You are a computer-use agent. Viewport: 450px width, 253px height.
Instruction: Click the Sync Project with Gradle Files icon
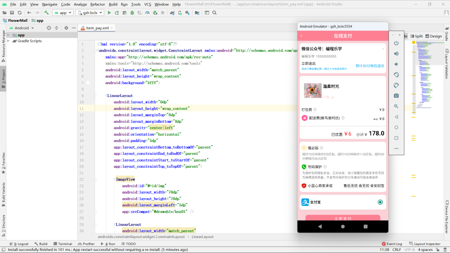pos(172,12)
